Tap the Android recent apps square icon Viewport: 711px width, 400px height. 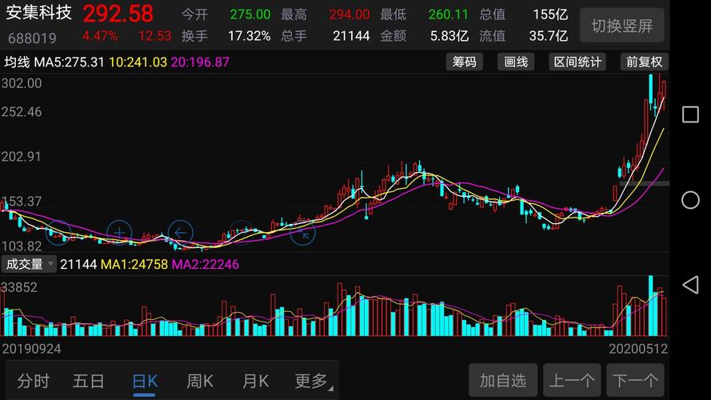[x=690, y=114]
